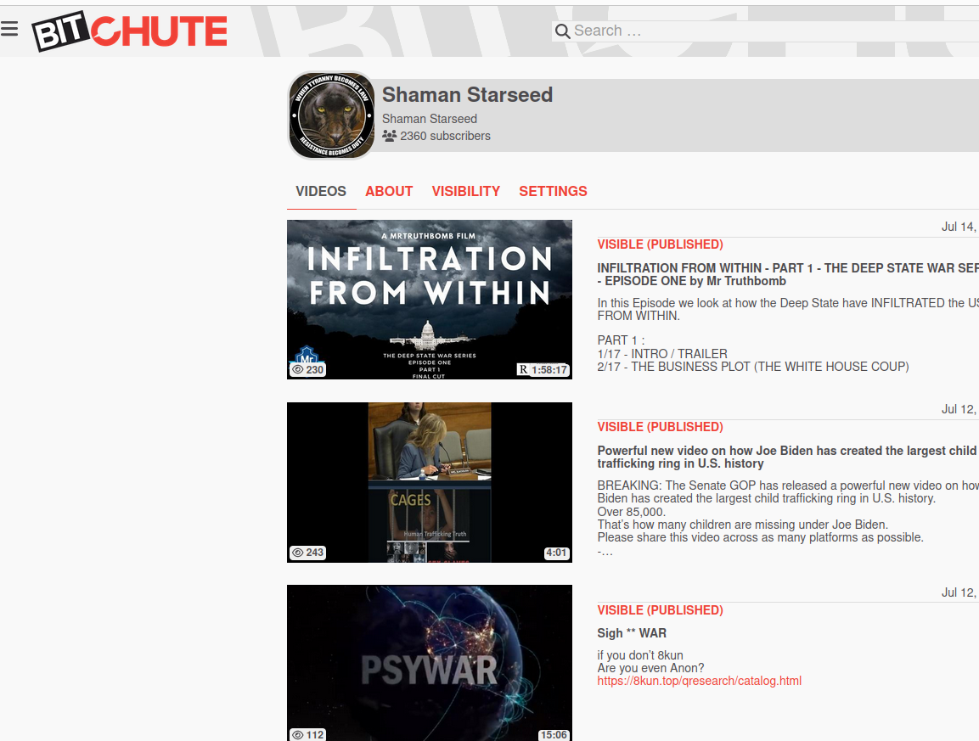Click the 243 views eye icon

coord(298,553)
